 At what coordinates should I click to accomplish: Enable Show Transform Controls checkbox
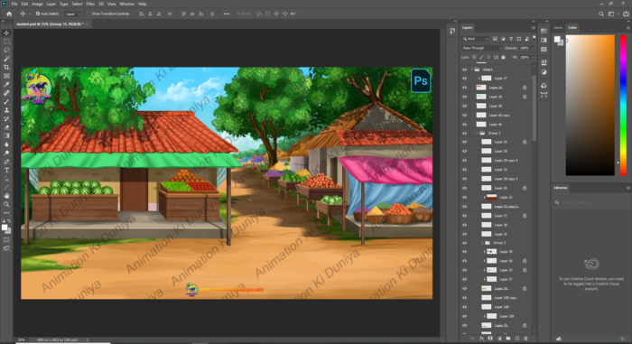pos(88,14)
